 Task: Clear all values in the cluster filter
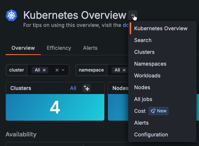(x=57, y=70)
